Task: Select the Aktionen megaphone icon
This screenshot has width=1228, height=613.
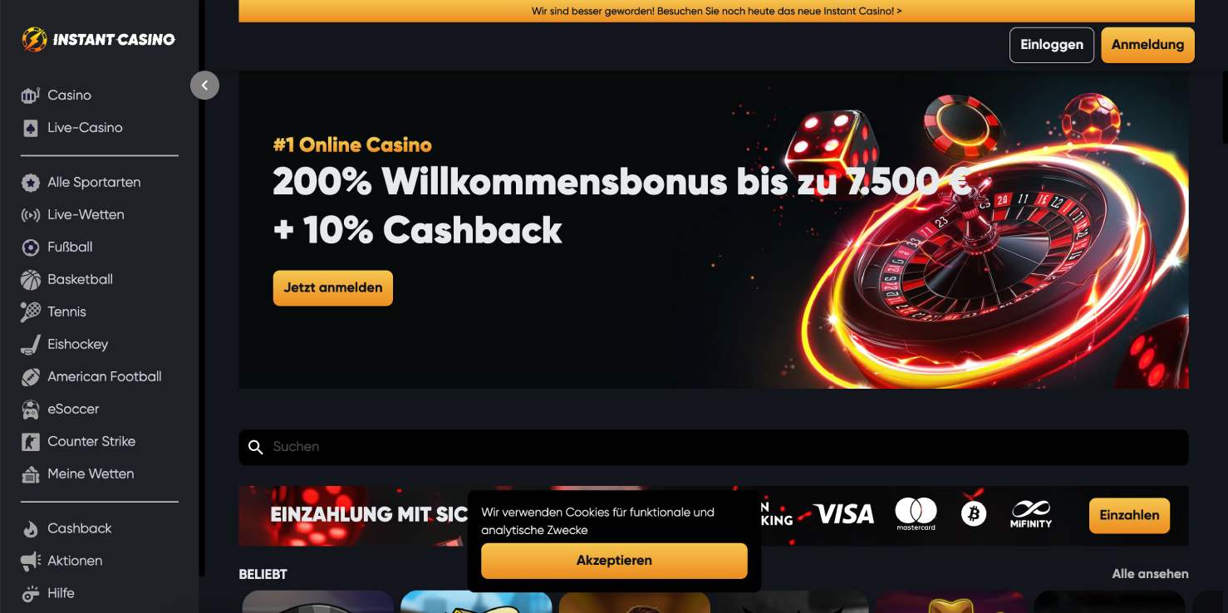Action: tap(31, 562)
